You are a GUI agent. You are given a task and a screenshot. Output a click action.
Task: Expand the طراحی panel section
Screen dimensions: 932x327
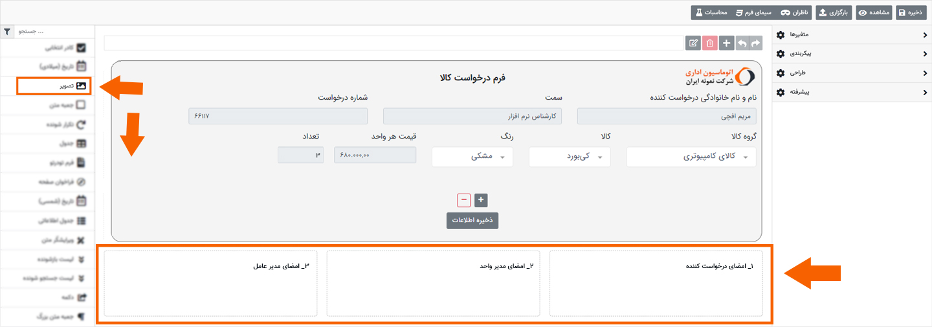852,73
